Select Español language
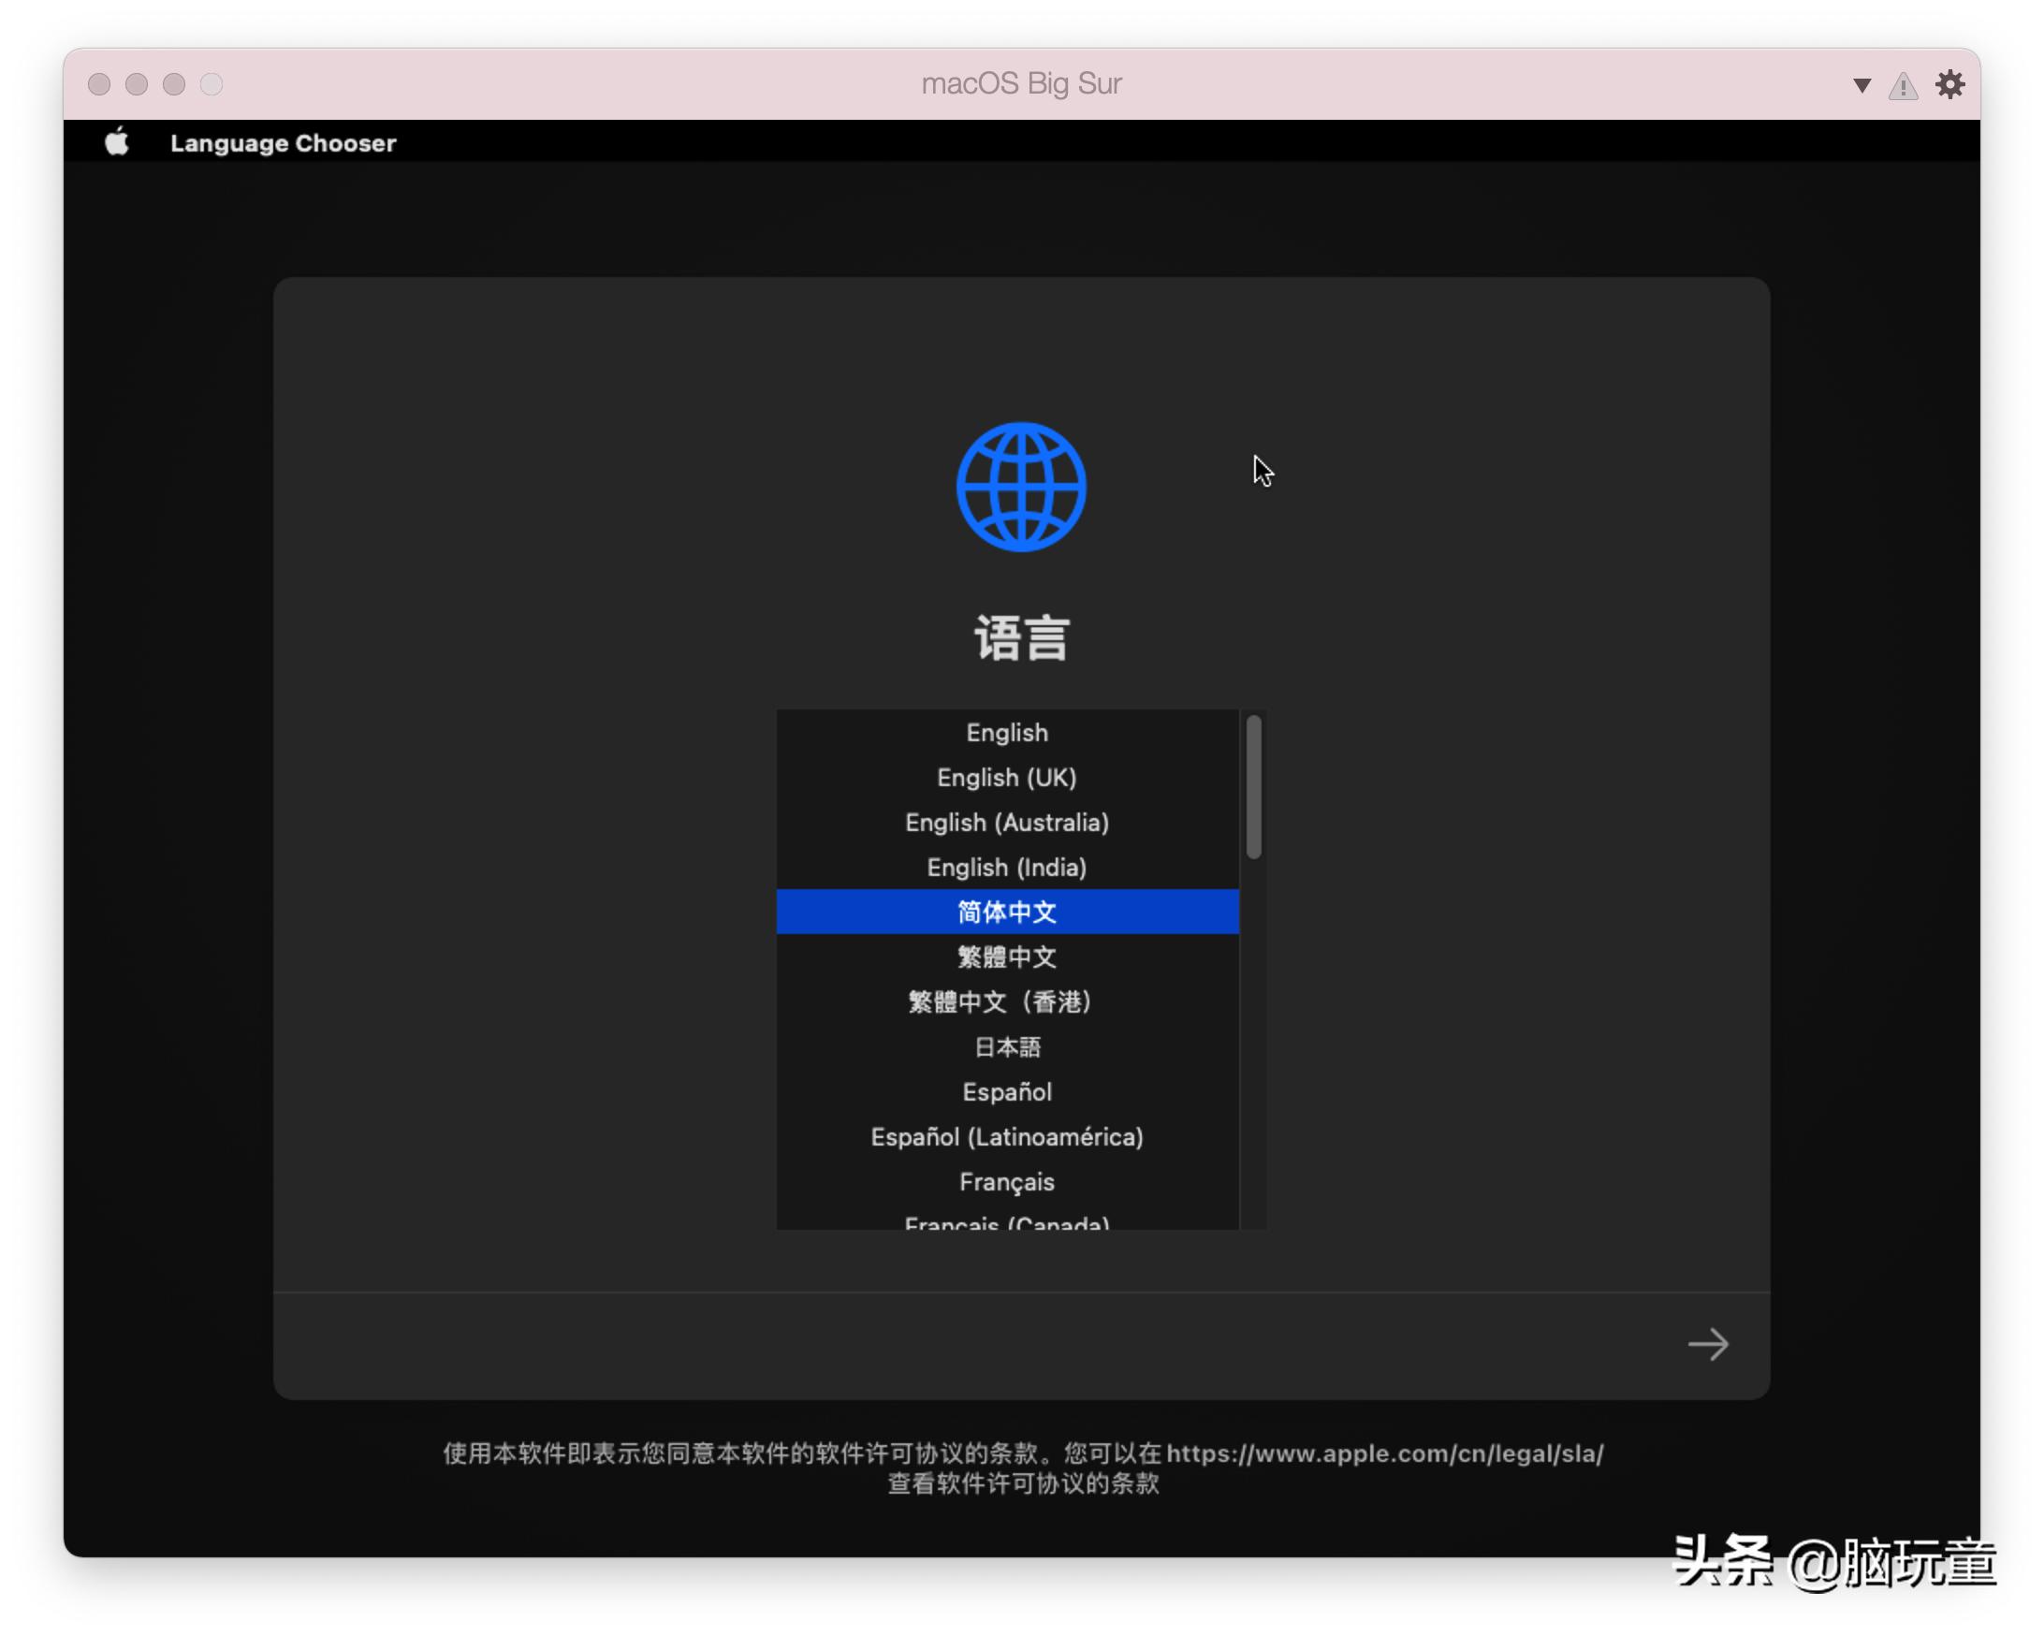The image size is (2044, 1636). 1007,1092
